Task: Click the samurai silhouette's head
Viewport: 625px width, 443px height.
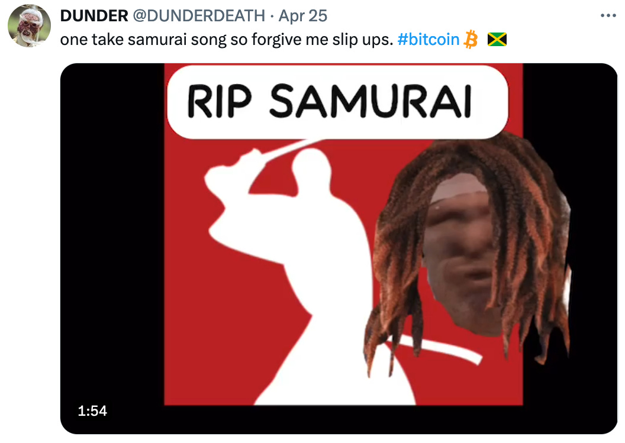Action: (310, 166)
